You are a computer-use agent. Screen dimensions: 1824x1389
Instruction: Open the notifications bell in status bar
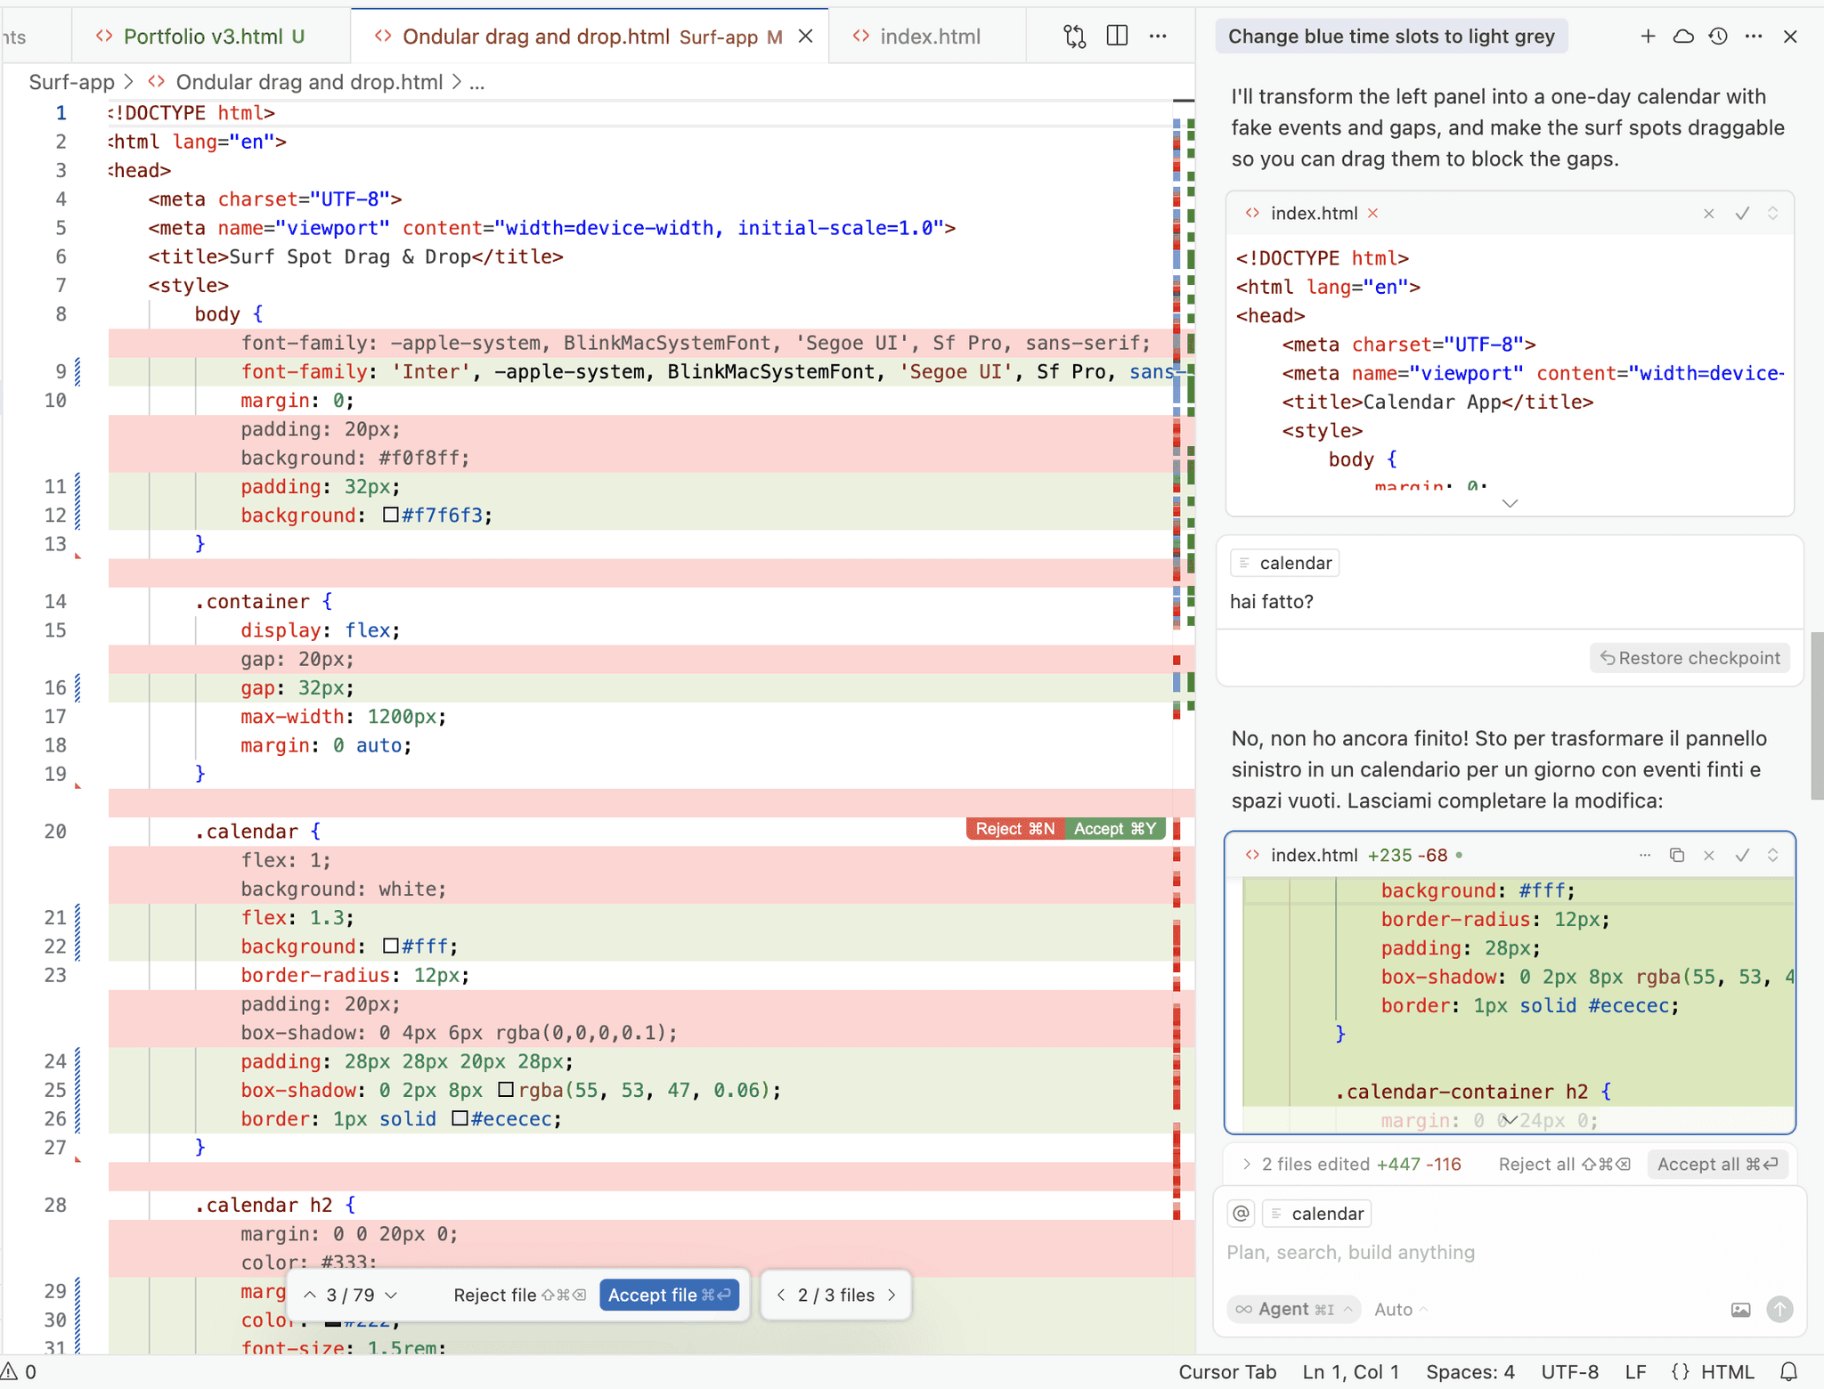(1788, 1372)
